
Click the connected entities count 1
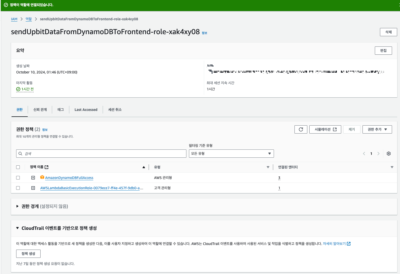(279, 188)
